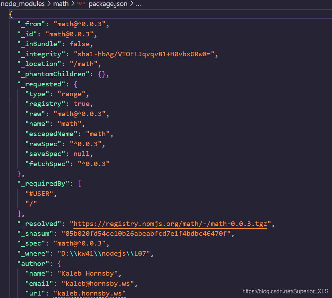Click the ellipsis breadcrumb after package.json
The image size is (332, 298).
138,5
